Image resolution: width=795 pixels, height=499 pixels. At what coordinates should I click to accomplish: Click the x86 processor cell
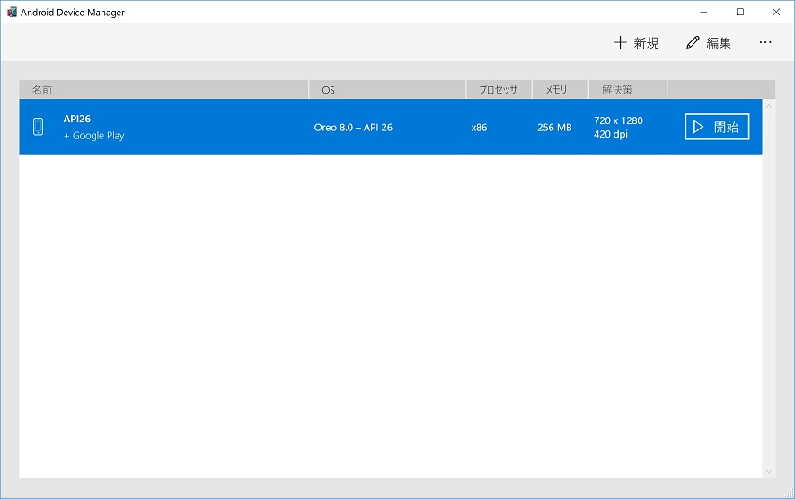479,128
